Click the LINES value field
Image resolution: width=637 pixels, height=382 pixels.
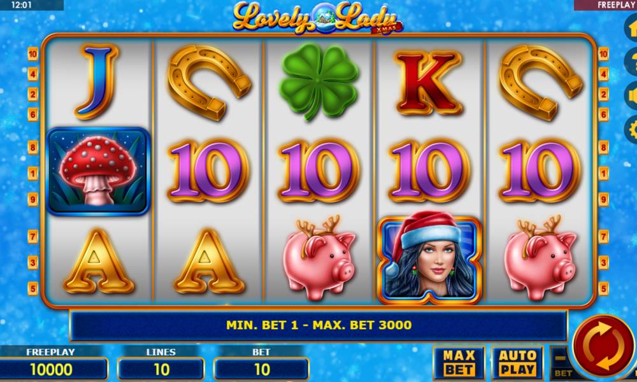tap(161, 369)
